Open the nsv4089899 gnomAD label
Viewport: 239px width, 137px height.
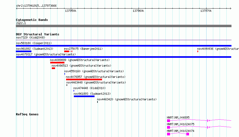coord(80,60)
